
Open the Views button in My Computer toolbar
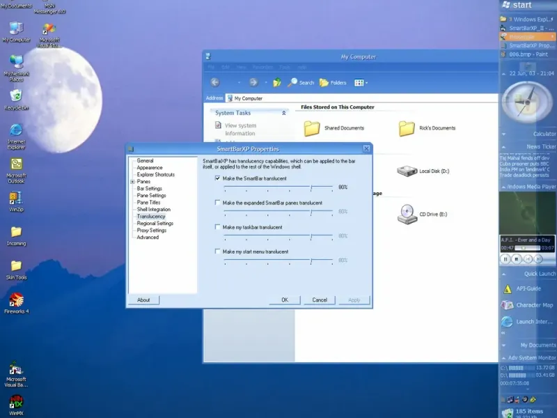[361, 83]
